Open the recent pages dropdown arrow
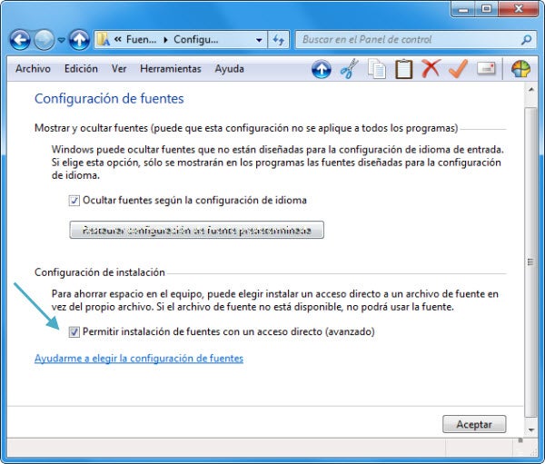Image resolution: width=545 pixels, height=464 pixels. [62, 40]
